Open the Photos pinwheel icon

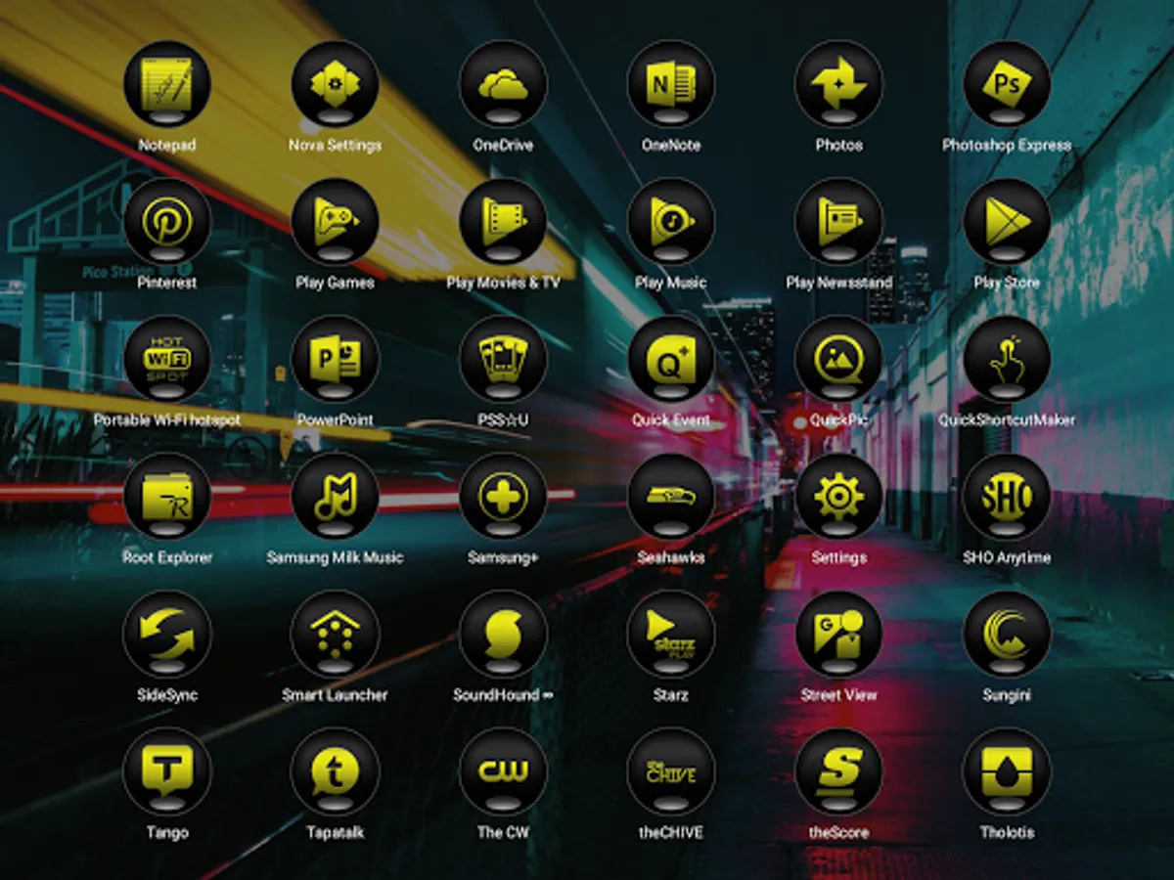point(839,84)
